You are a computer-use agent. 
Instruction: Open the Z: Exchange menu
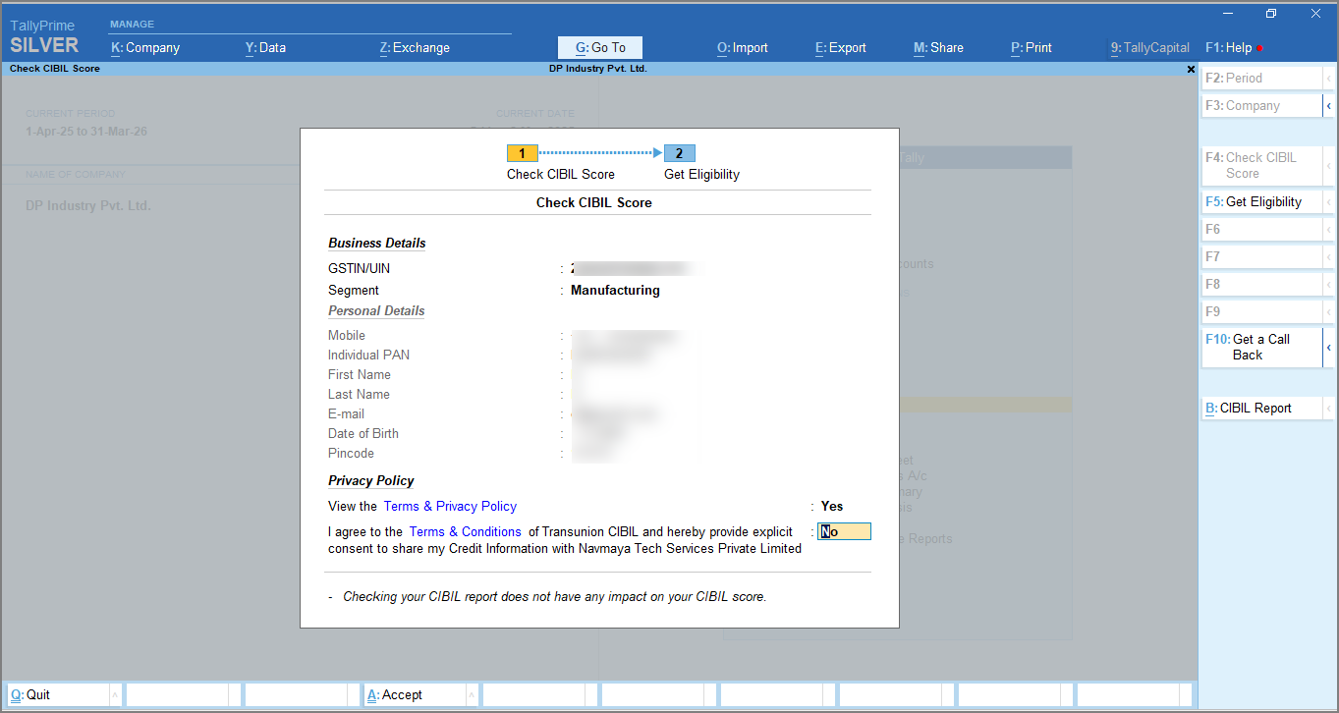[415, 47]
